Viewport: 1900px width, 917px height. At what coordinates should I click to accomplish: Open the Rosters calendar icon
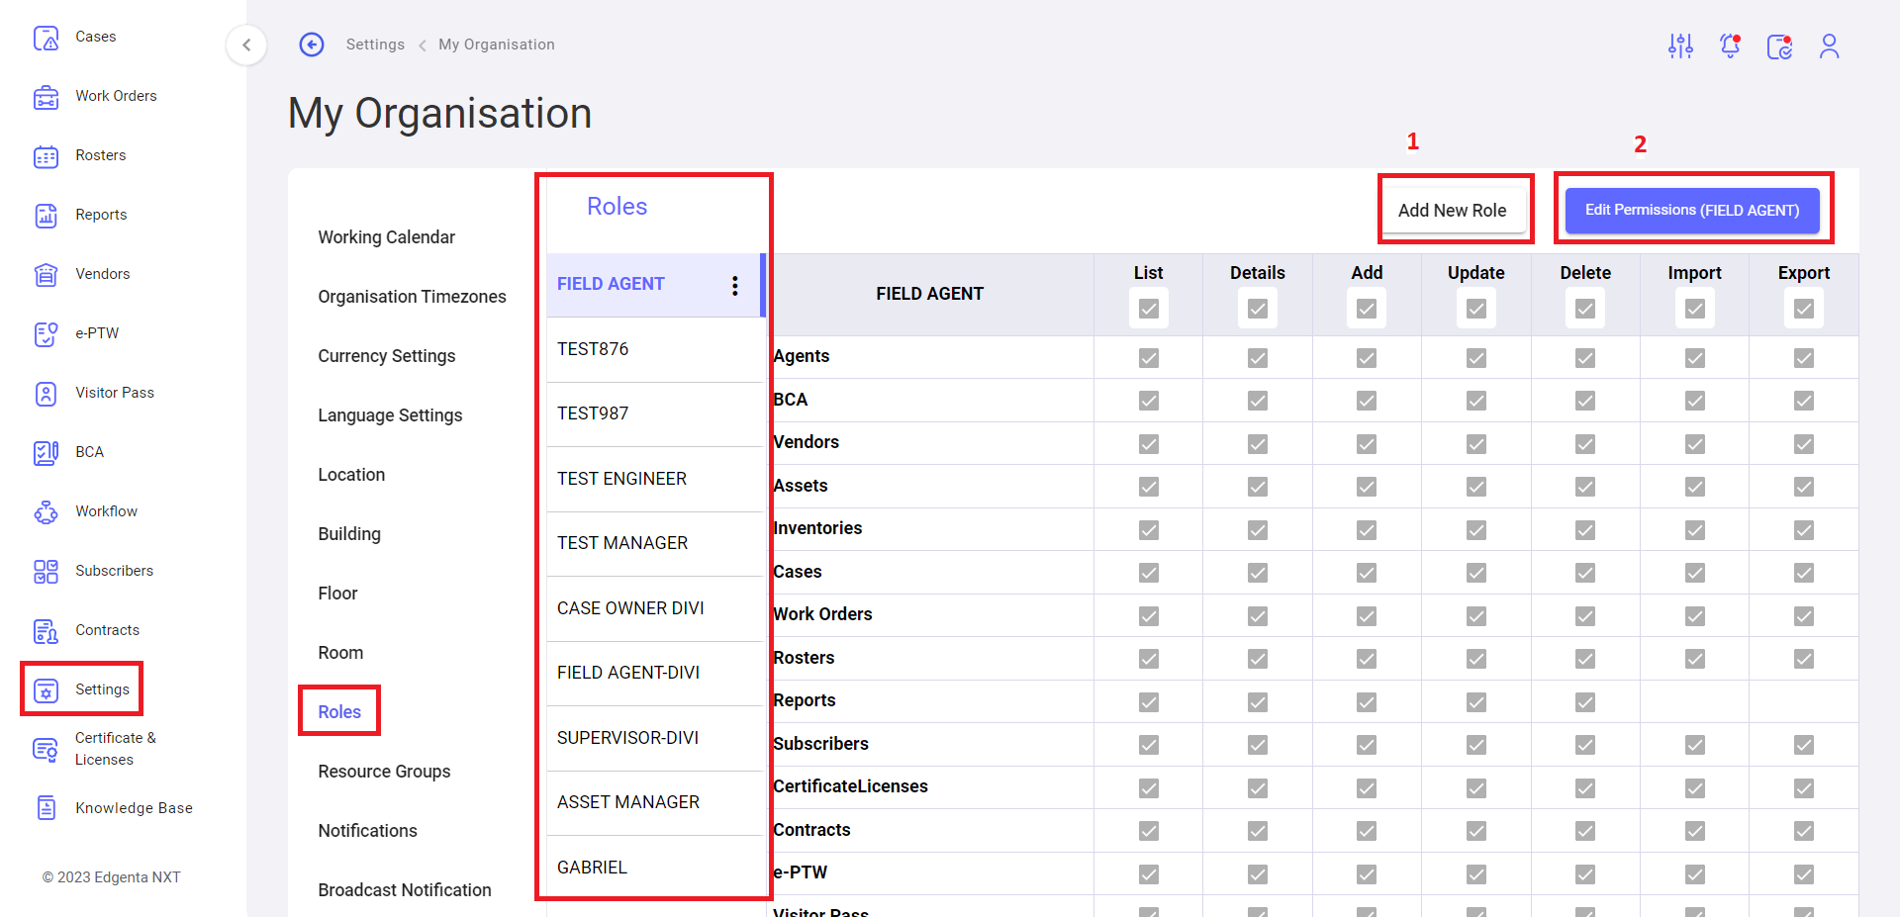[x=46, y=156]
